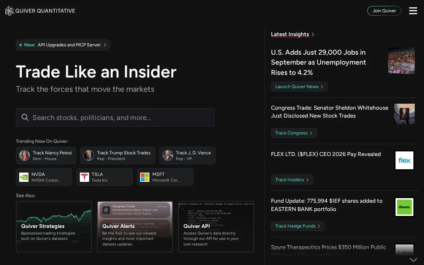This screenshot has height=265, width=424.
Task: Click the chevron beside Latest Insights
Action: coord(313,34)
